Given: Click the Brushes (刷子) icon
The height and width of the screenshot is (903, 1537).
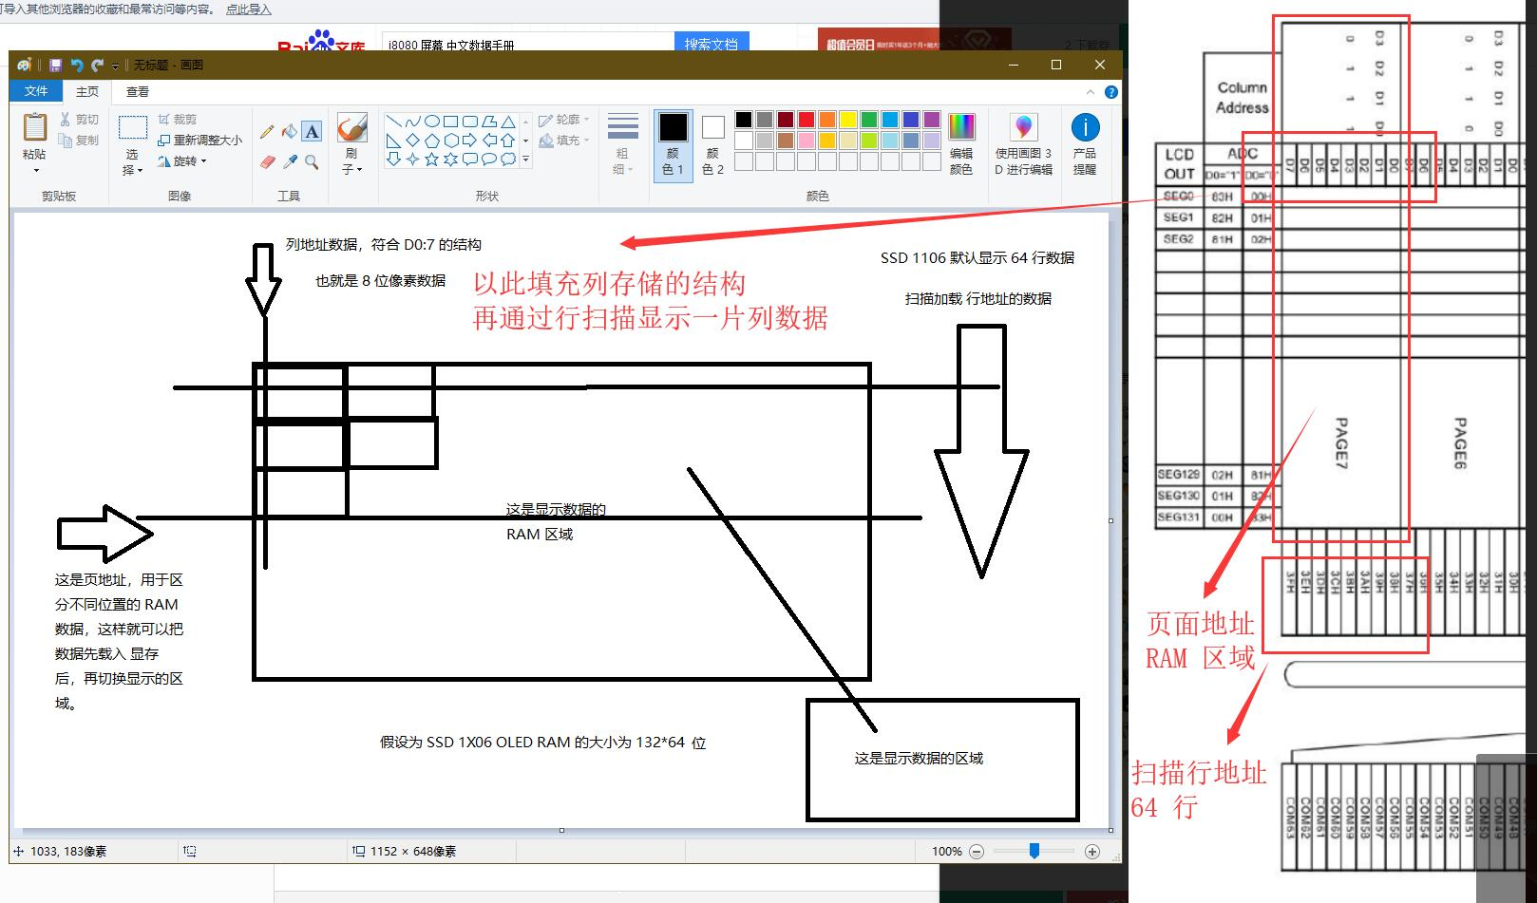Looking at the screenshot, I should click(352, 128).
